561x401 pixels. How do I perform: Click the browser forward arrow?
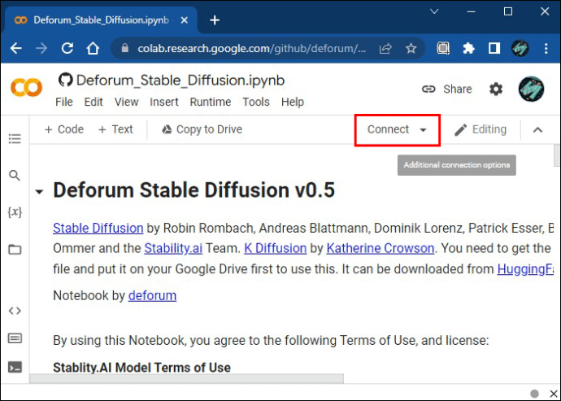click(x=41, y=48)
